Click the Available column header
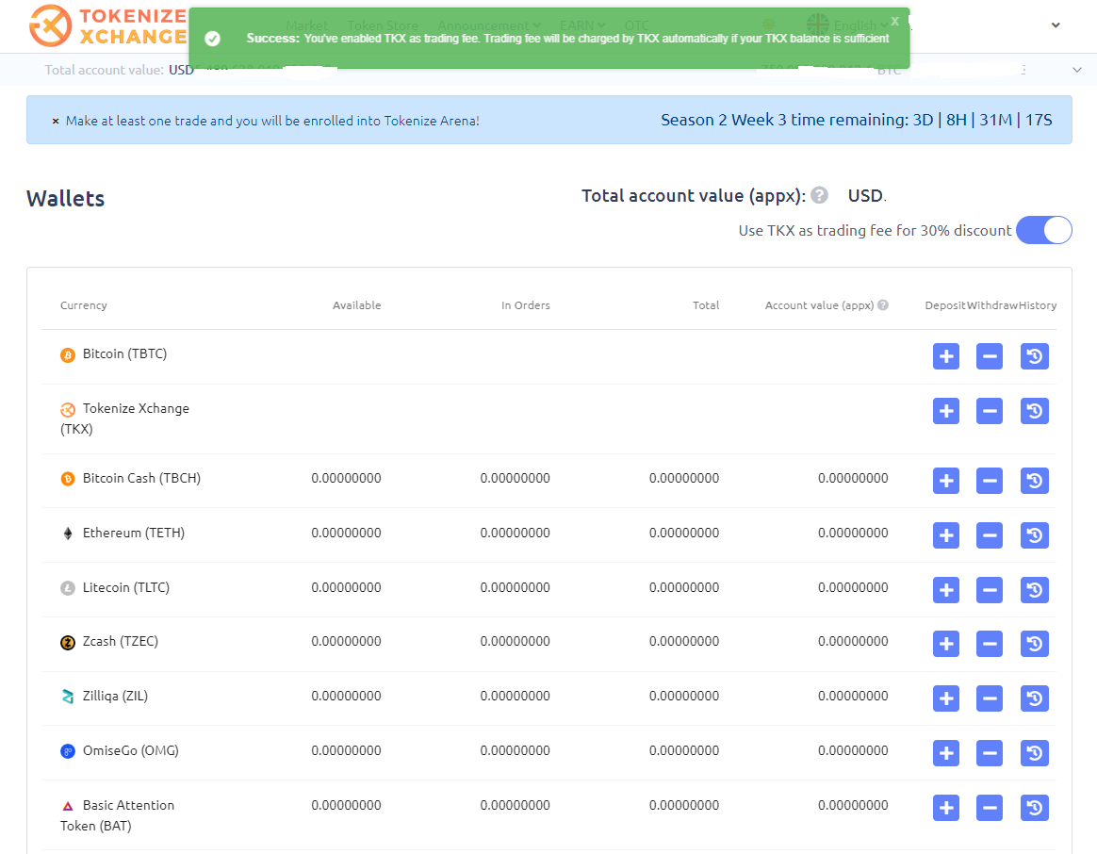The image size is (1097, 854). 357,305
